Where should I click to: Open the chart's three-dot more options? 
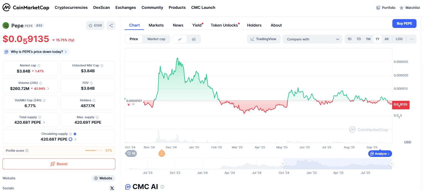[x=412, y=39]
